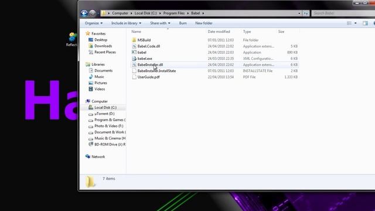Click in the Search Babel field
Screen dimensions: 375x211
click(x=343, y=13)
